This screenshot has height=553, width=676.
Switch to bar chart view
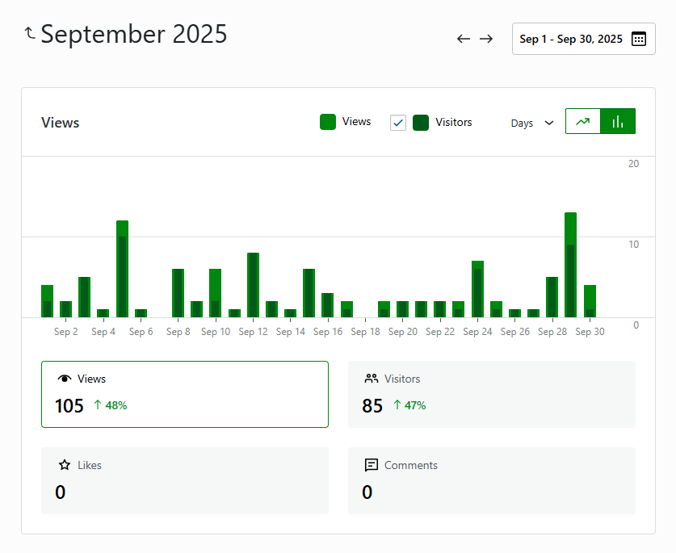pos(618,121)
